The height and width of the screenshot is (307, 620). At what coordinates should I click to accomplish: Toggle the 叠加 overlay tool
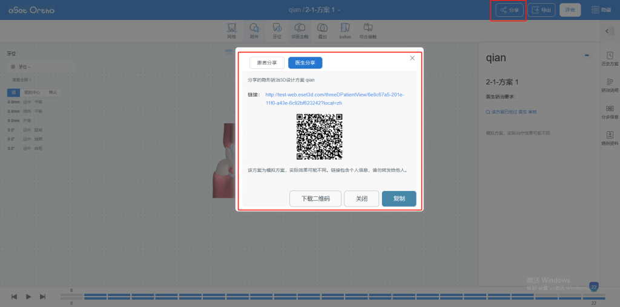pos(323,31)
